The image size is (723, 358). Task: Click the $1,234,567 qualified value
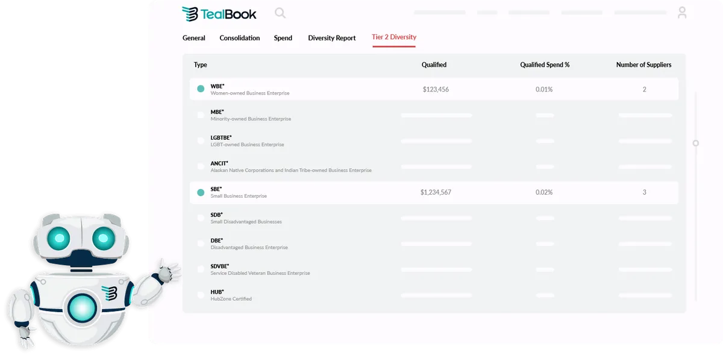[x=436, y=192]
